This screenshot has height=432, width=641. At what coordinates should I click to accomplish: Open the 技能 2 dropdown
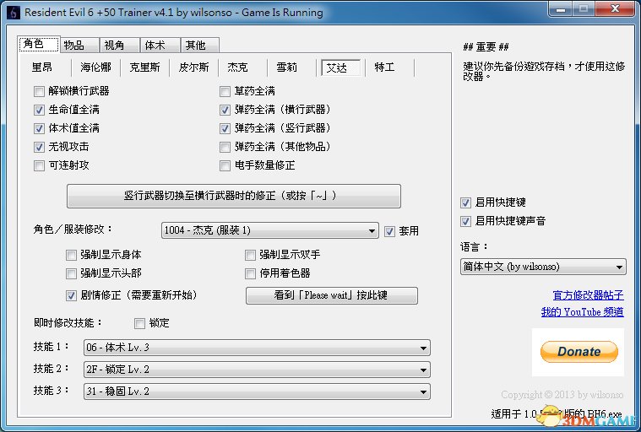coord(257,370)
